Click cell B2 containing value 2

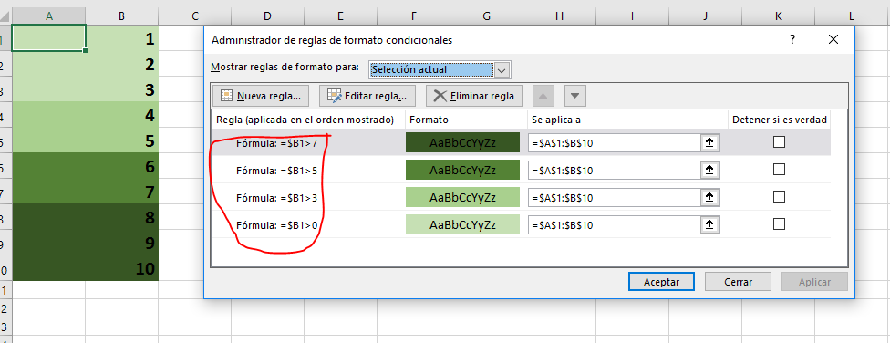tap(122, 64)
